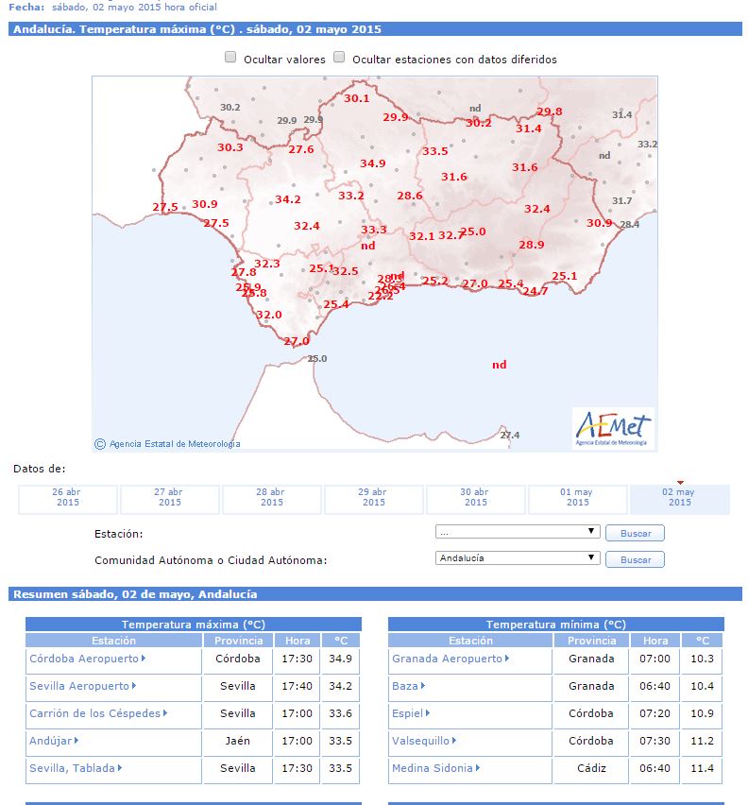Select the 28 abr 2015 date tab
The height and width of the screenshot is (805, 748).
click(271, 499)
